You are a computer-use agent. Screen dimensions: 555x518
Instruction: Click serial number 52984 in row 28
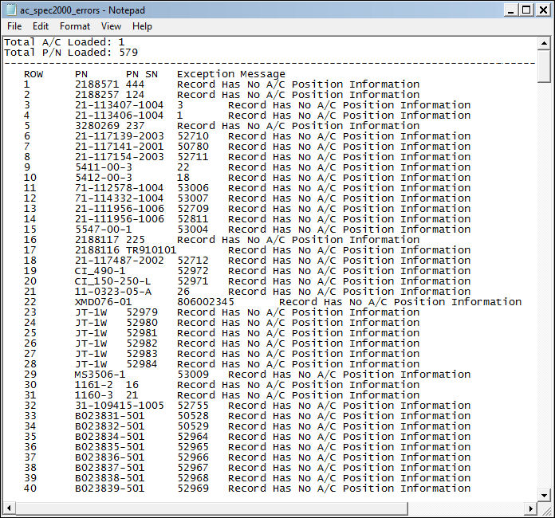[x=142, y=363]
